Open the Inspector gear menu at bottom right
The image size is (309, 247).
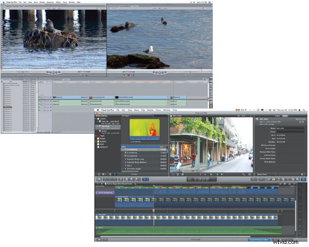click(303, 174)
